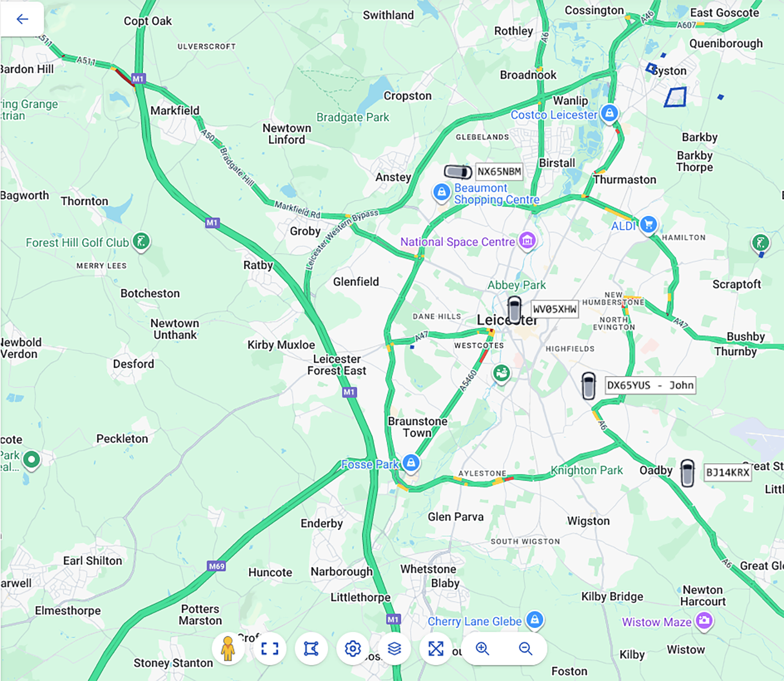
Task: Select vehicle NX65NBM label
Action: (499, 172)
